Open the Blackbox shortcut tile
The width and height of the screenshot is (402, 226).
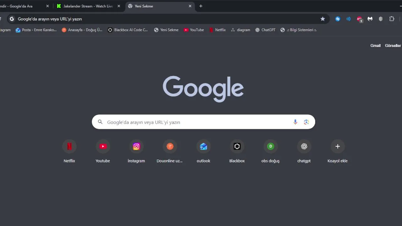[x=237, y=152]
